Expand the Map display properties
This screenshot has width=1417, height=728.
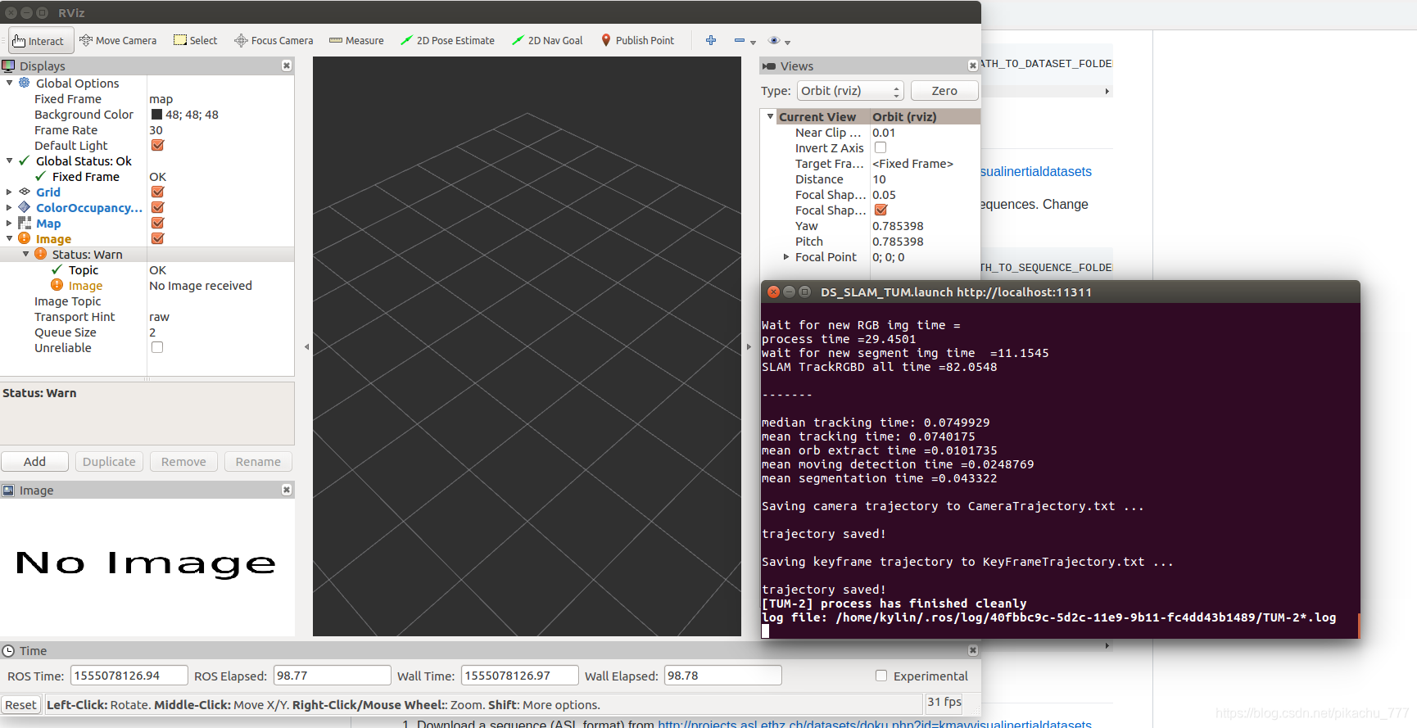pos(9,223)
